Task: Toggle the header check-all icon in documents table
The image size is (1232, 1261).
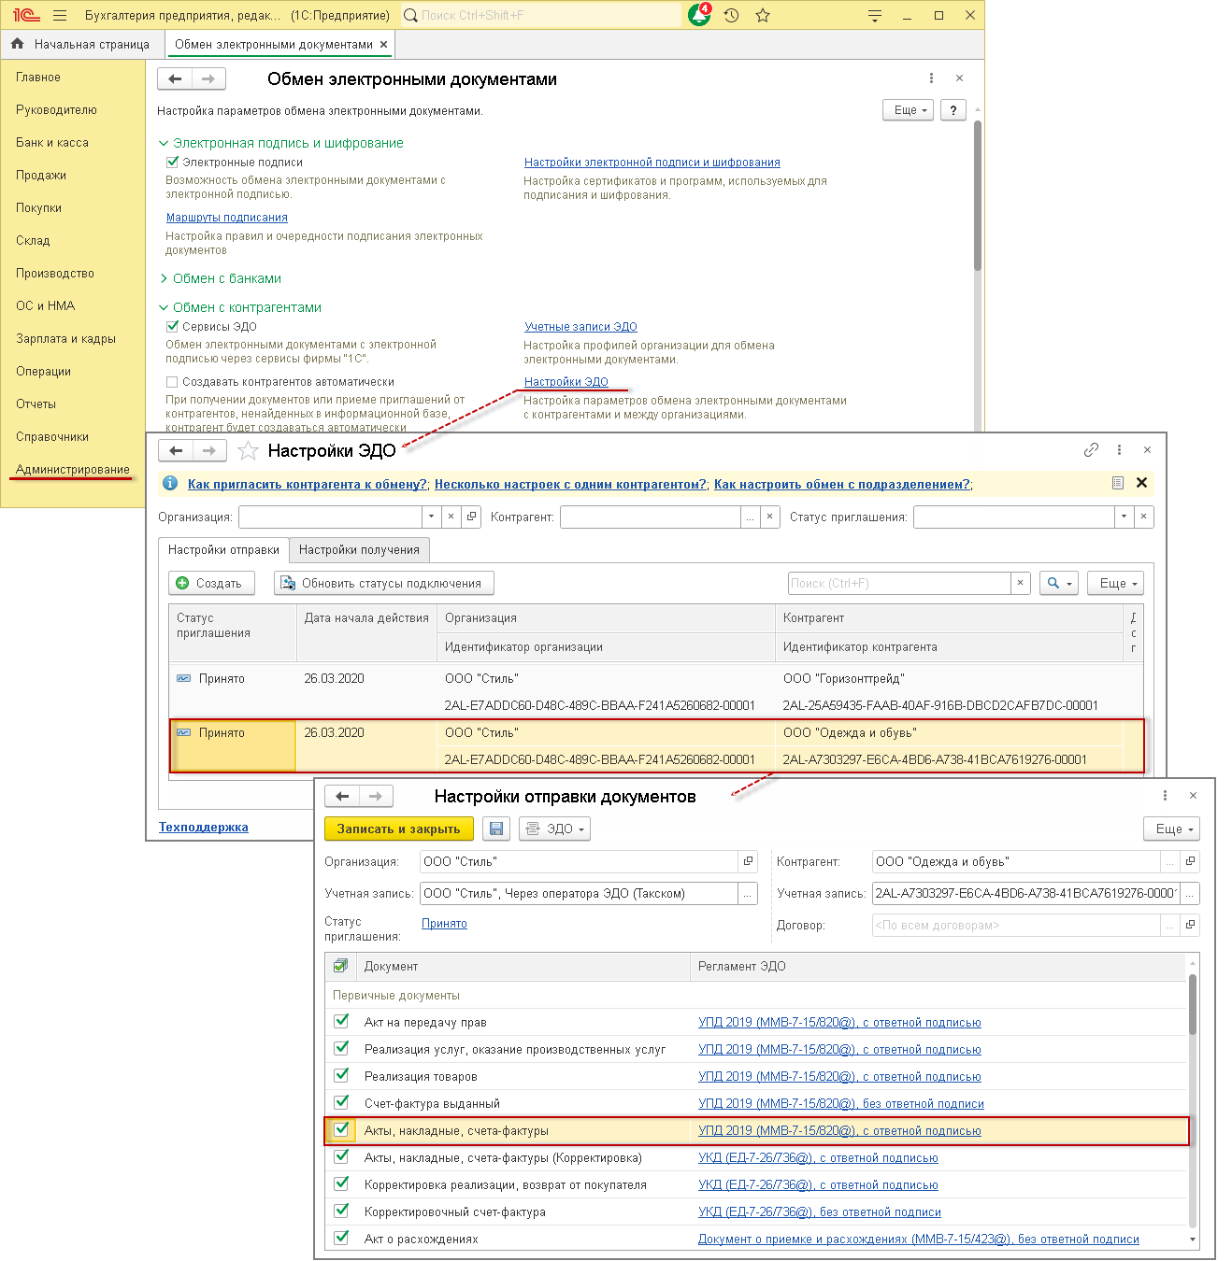Action: 341,966
